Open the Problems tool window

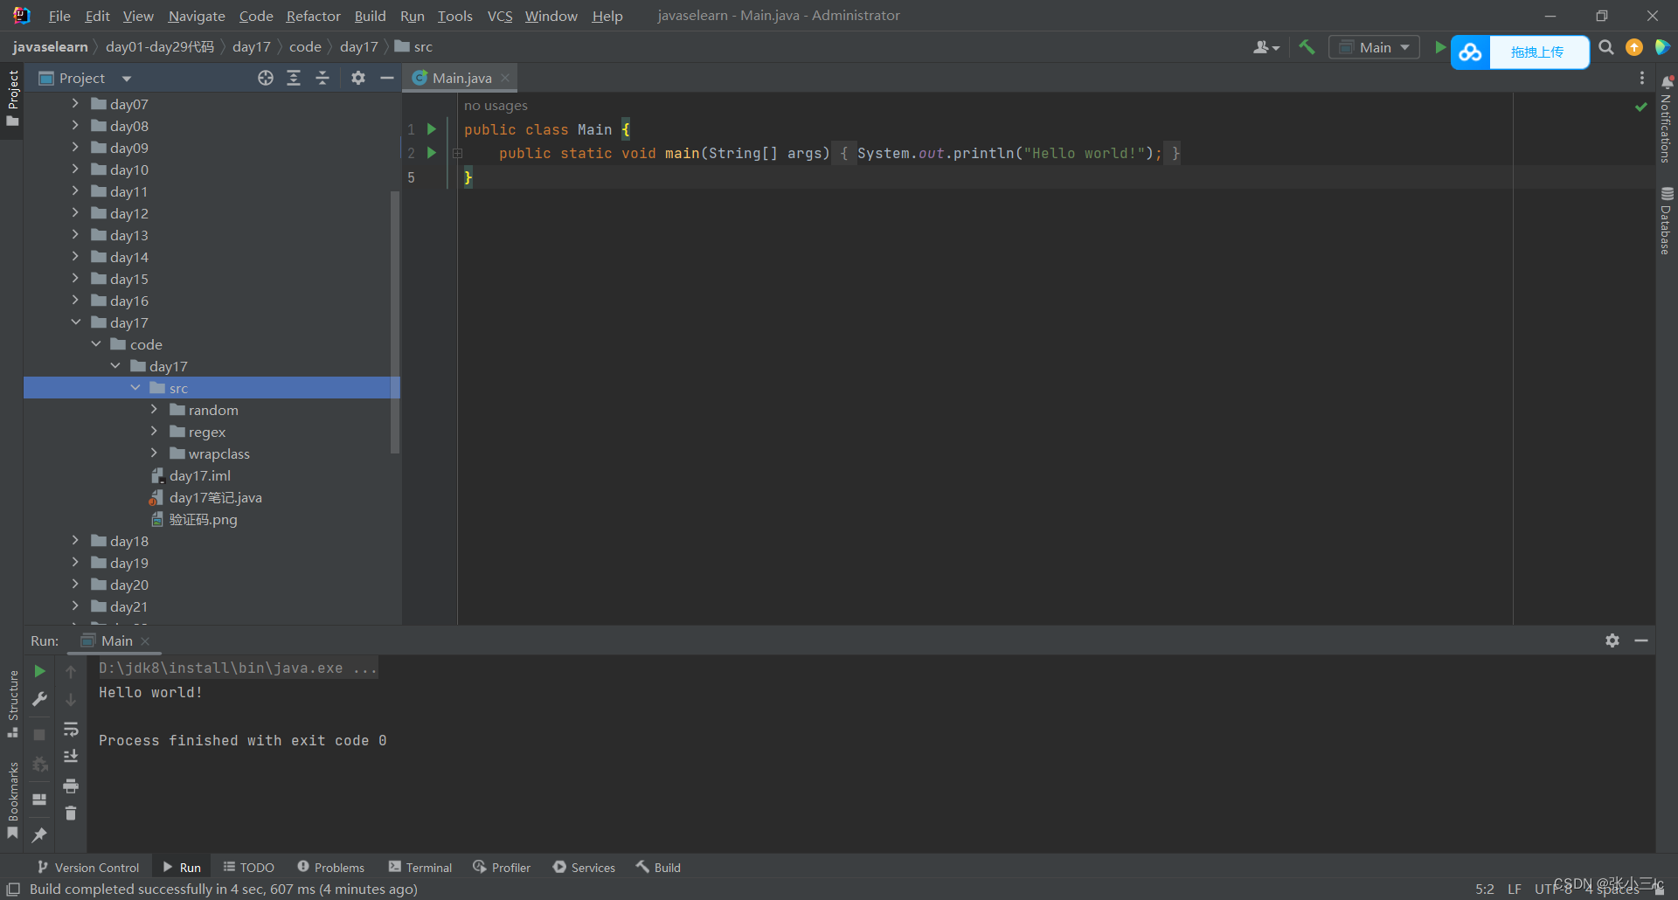(331, 867)
